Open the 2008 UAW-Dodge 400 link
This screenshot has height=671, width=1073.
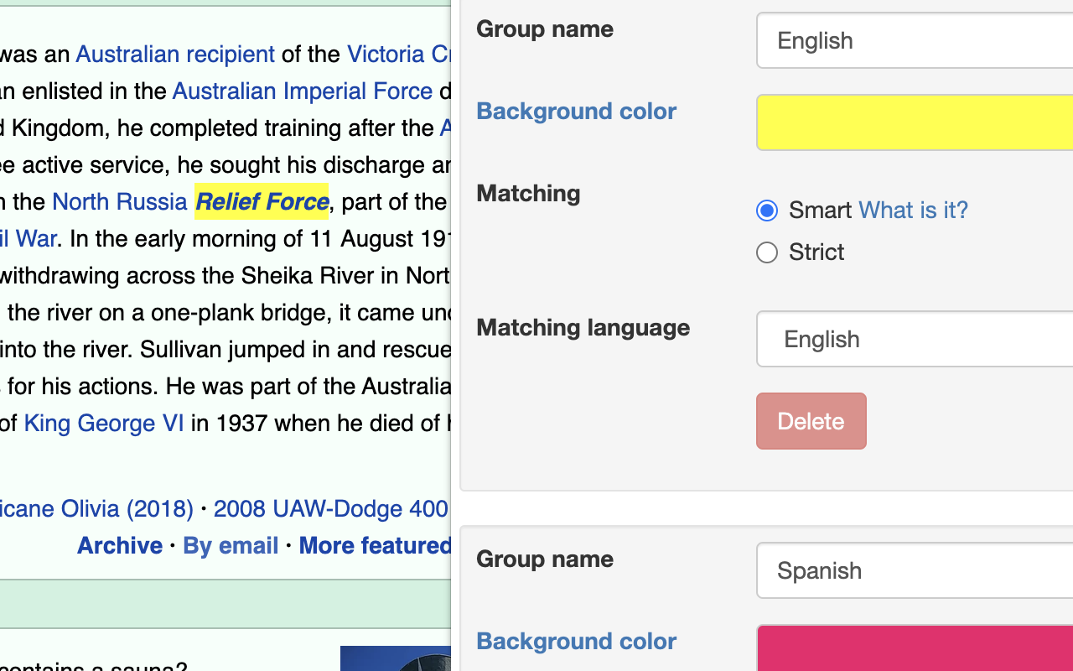331,509
